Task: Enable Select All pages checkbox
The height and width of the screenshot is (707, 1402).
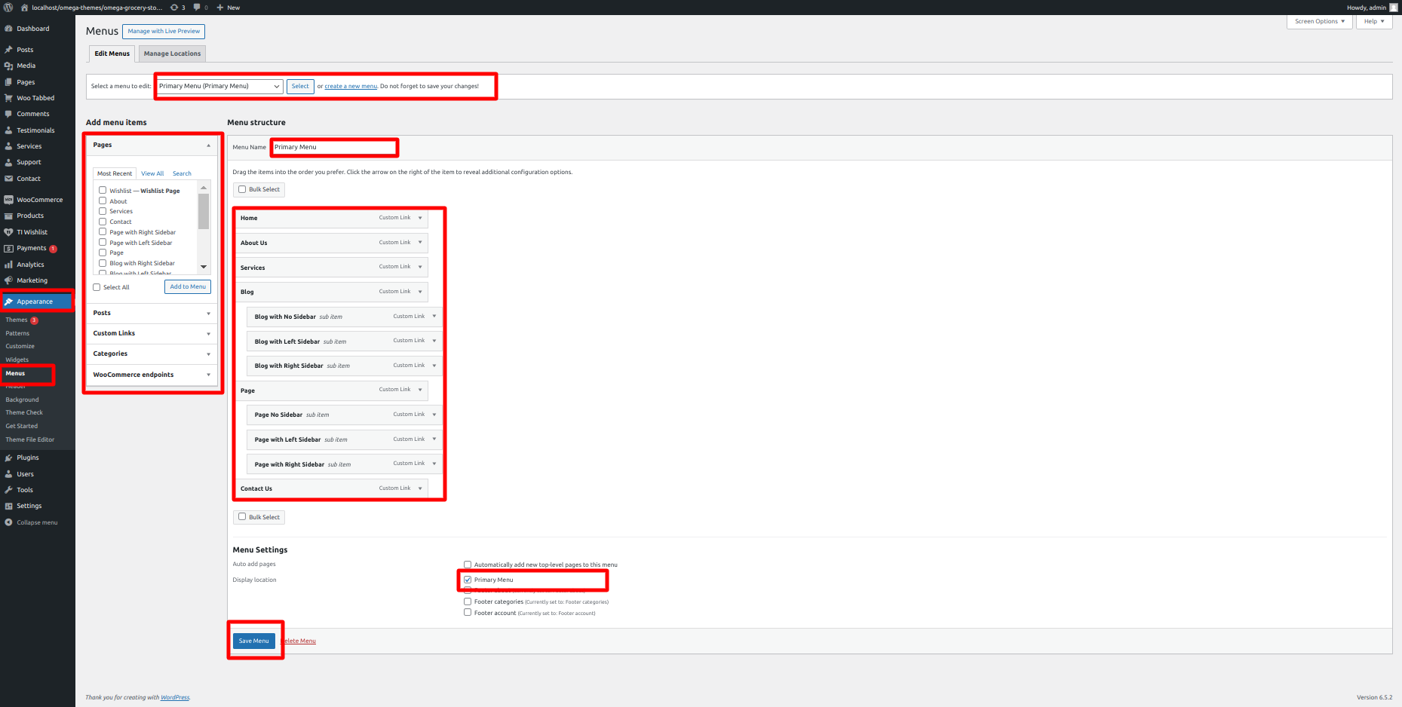Action: (97, 287)
